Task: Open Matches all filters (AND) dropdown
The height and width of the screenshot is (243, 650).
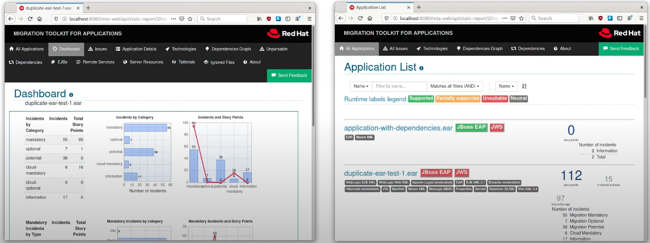Action: coord(454,86)
